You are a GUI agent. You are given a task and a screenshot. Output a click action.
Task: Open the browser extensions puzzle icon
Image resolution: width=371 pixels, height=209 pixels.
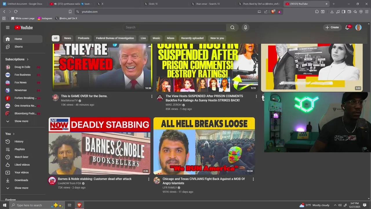coord(317,12)
